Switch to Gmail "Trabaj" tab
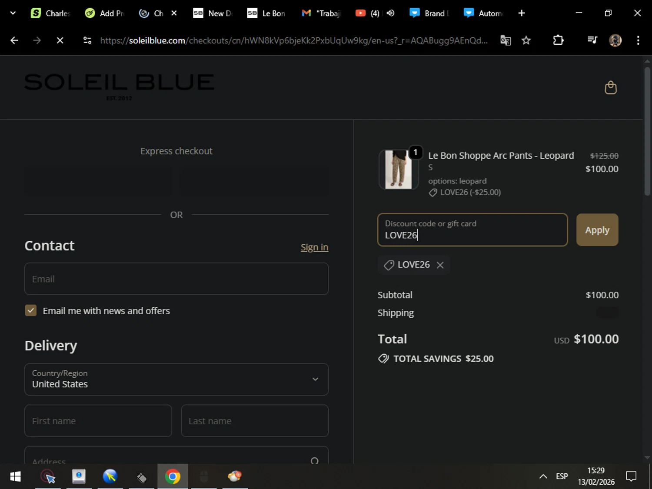652x489 pixels. [321, 13]
